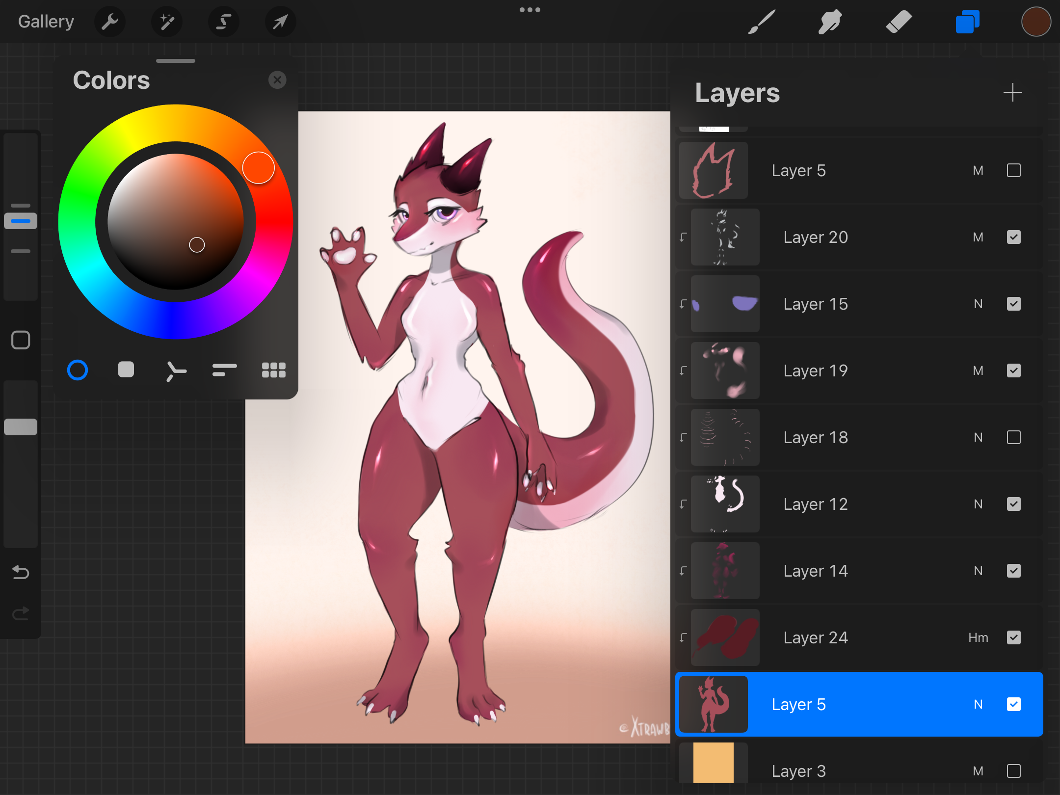This screenshot has height=795, width=1060.
Task: Select the Eraser tool
Action: pyautogui.click(x=899, y=22)
